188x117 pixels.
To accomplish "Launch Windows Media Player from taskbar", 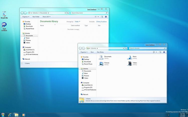I will click(x=24, y=115).
